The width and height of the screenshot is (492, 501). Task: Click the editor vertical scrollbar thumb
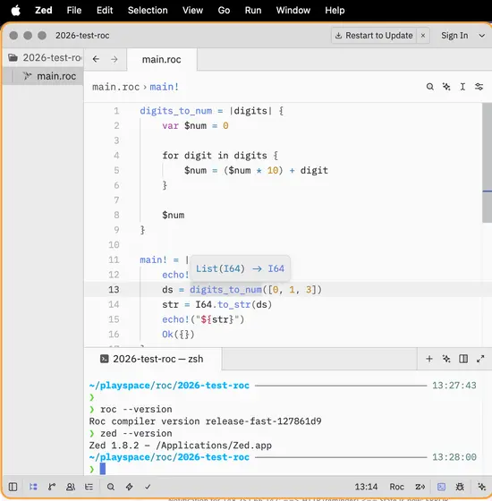[487, 162]
